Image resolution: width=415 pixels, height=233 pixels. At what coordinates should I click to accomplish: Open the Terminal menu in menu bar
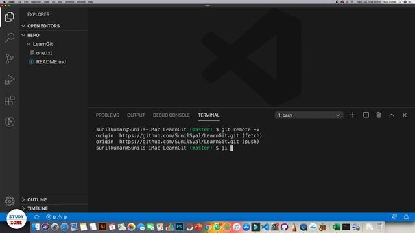(x=69, y=1)
